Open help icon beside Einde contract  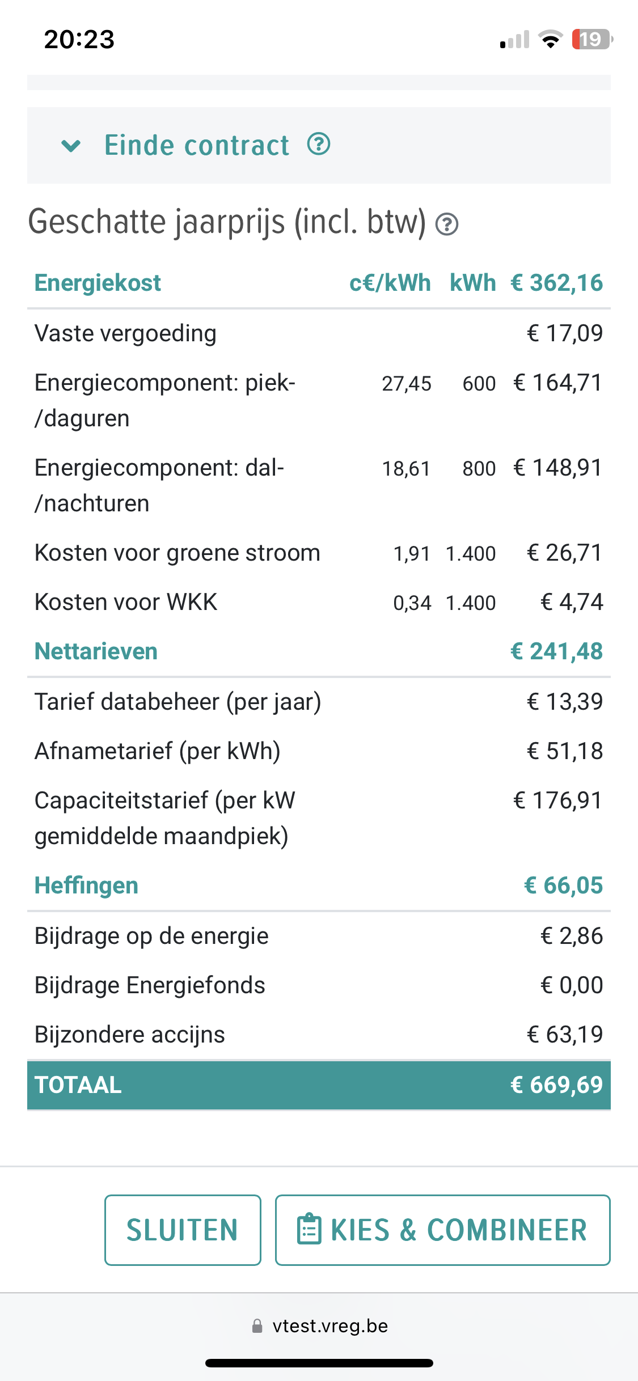point(319,145)
